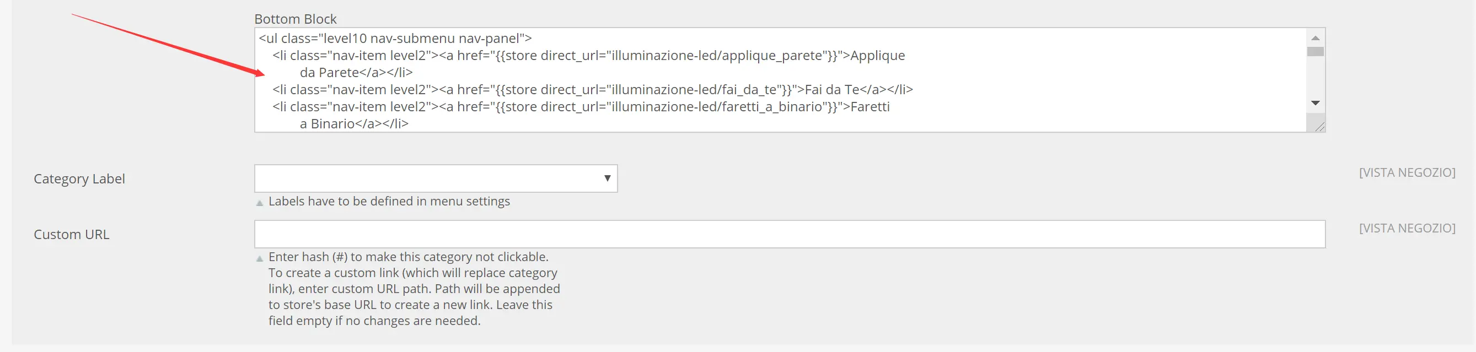This screenshot has height=352, width=1476.
Task: Open the Category Label dropdown
Action: point(436,178)
